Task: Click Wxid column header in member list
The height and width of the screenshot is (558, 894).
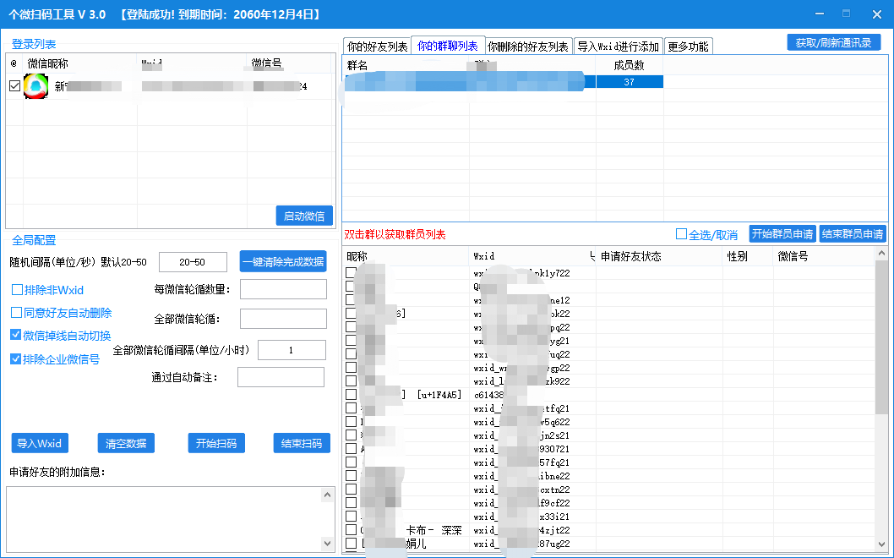Action: click(x=532, y=256)
